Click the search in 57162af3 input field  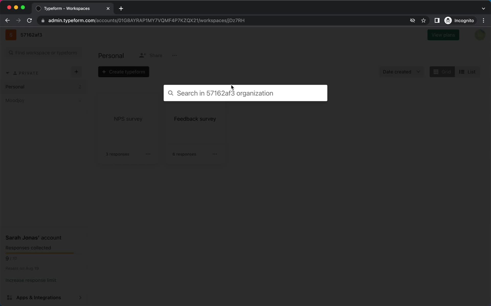pyautogui.click(x=245, y=93)
